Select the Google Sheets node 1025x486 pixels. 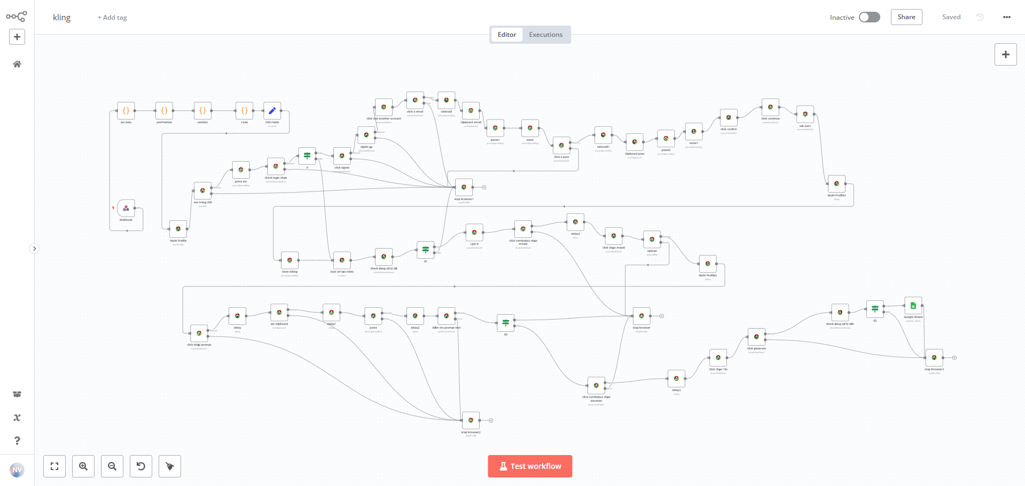913,306
